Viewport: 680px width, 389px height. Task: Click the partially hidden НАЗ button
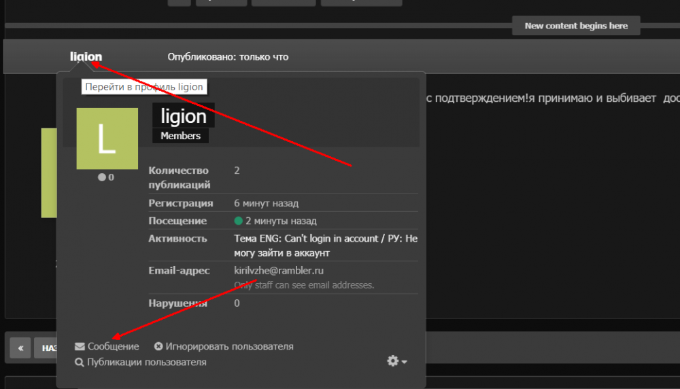click(48, 348)
